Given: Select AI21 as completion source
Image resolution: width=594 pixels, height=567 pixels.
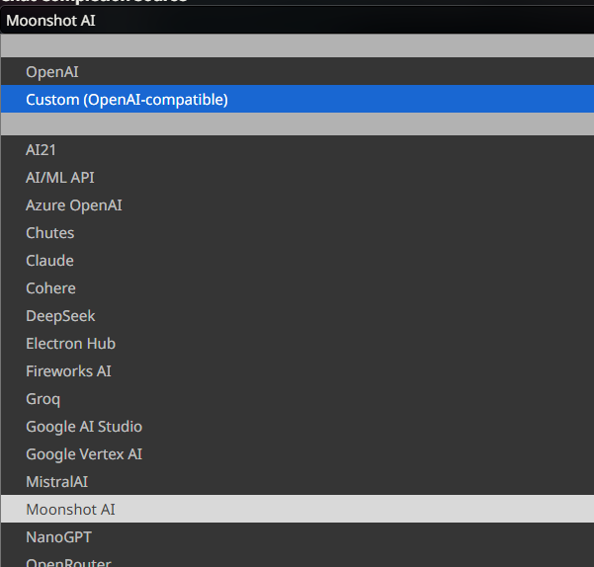Looking at the screenshot, I should 297,149.
